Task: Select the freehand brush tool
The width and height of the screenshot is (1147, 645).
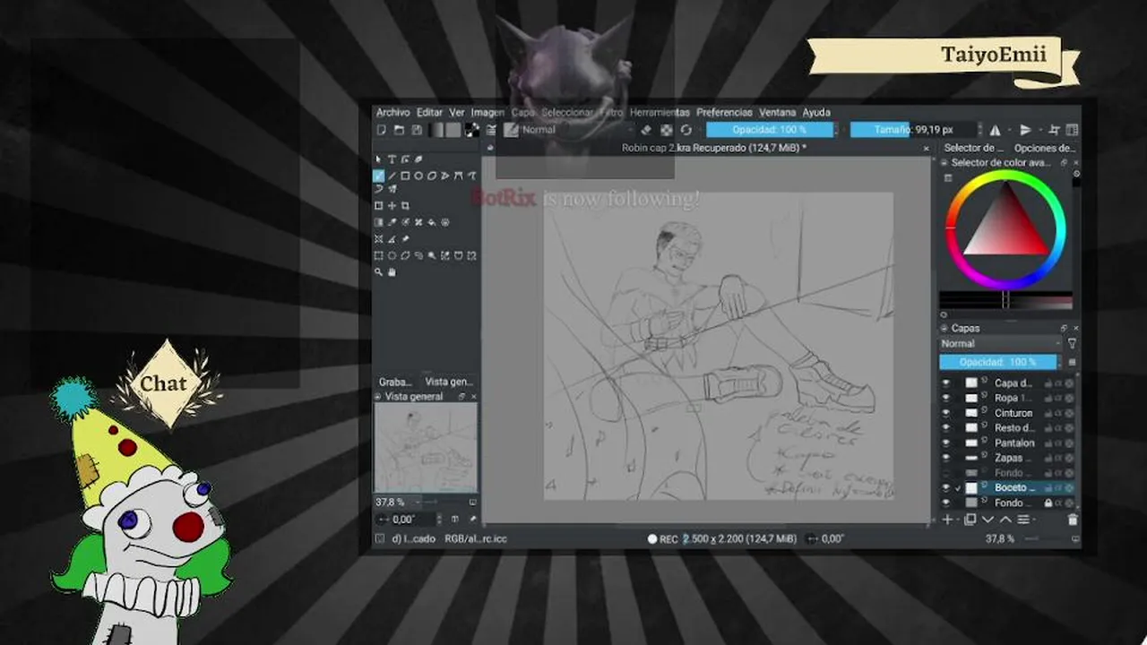Action: (x=379, y=176)
